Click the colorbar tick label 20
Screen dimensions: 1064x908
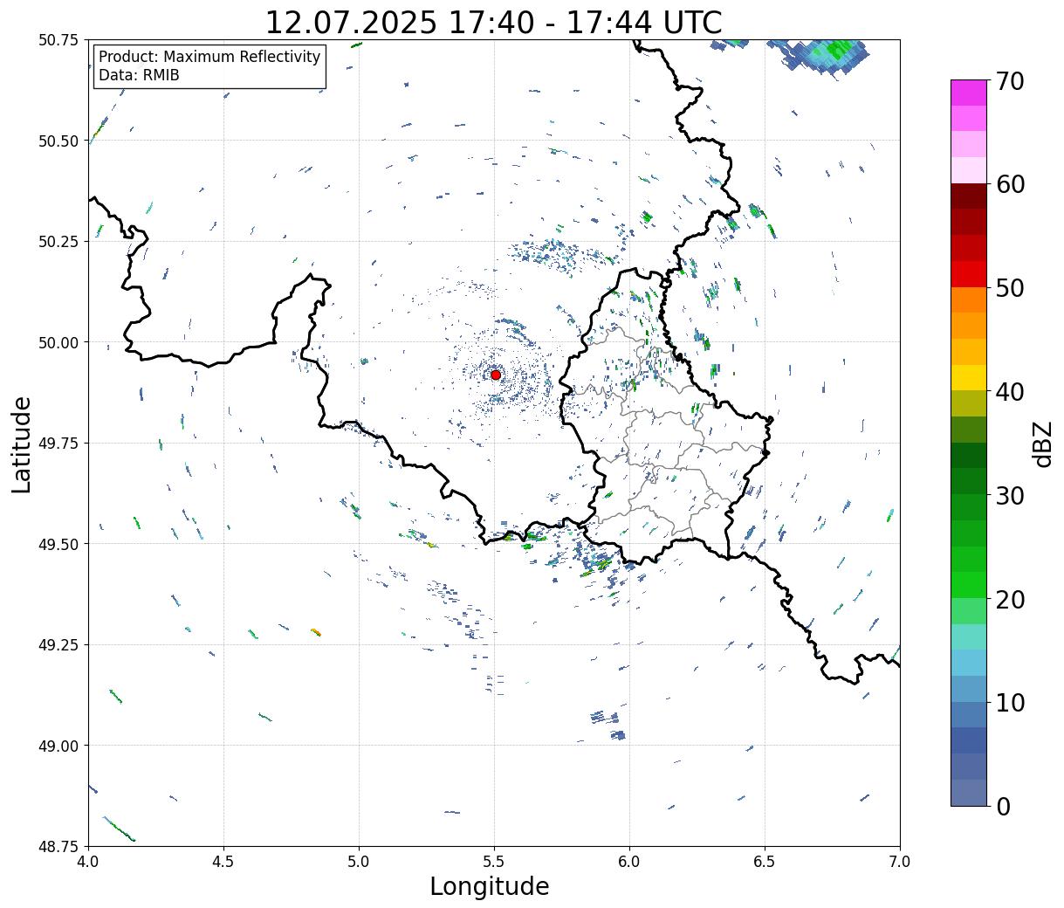[1010, 600]
